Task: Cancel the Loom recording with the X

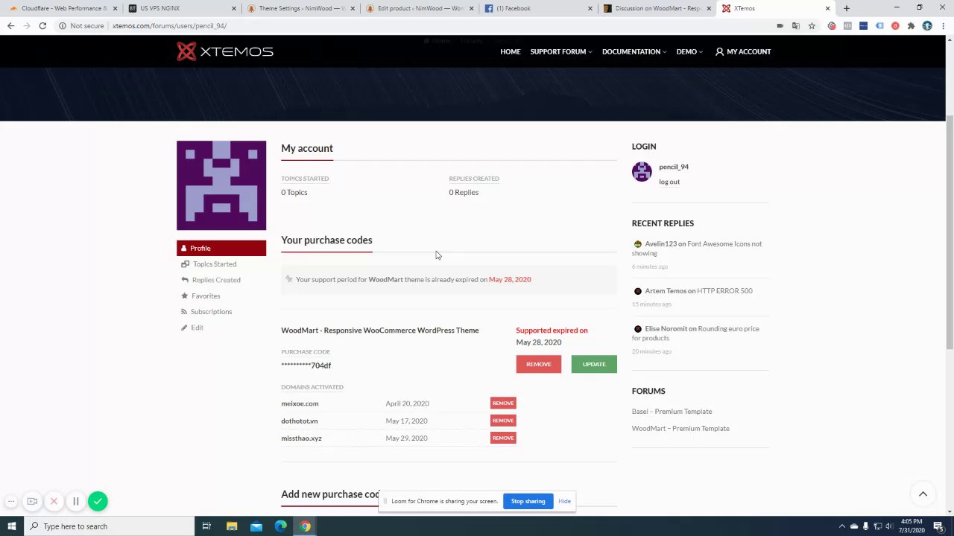Action: point(54,501)
